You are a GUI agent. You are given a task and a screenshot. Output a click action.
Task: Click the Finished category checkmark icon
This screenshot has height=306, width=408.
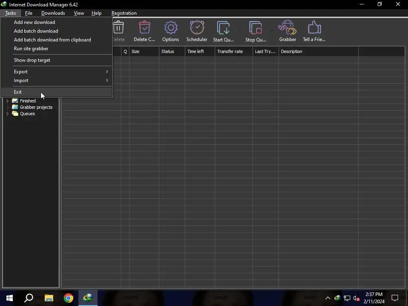15,101
